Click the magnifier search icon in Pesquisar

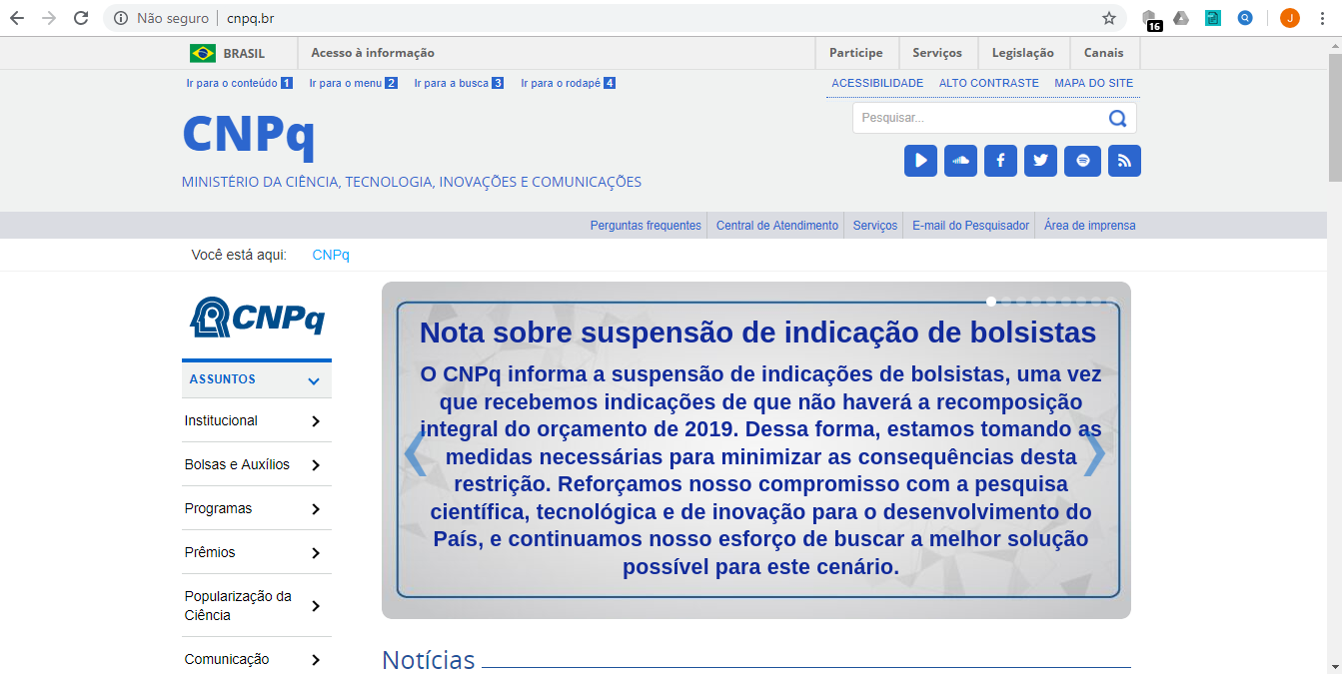coord(1117,119)
